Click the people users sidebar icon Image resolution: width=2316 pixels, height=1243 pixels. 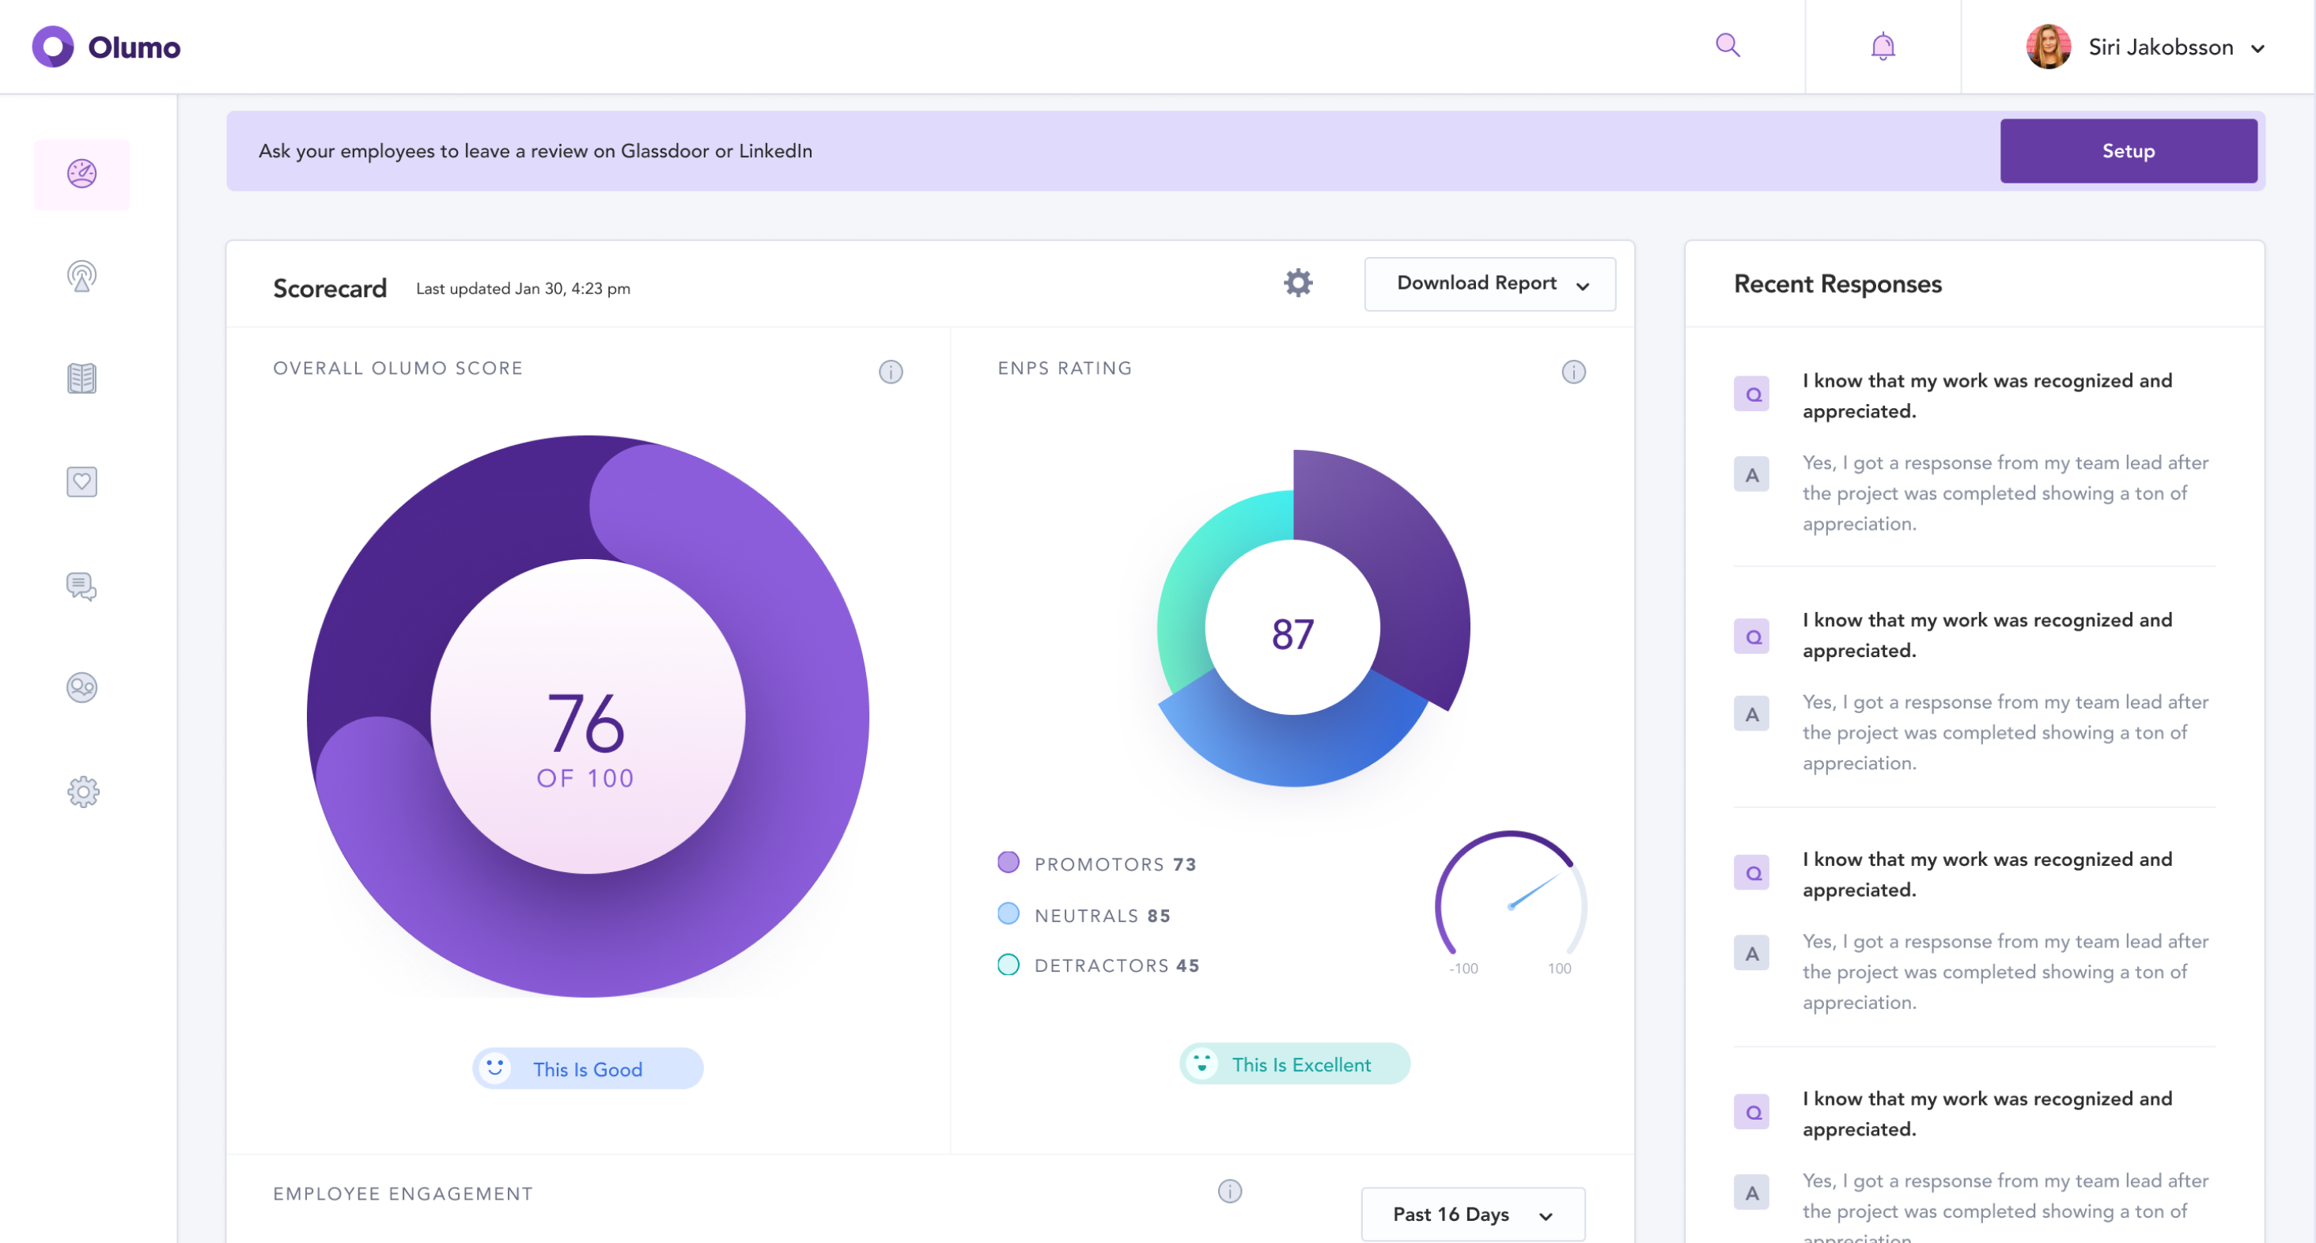(x=81, y=688)
